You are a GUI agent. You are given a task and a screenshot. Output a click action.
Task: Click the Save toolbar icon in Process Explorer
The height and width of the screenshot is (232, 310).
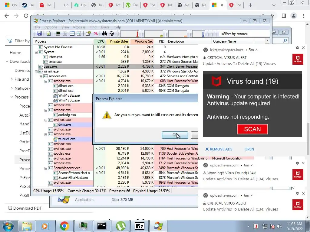click(39, 34)
